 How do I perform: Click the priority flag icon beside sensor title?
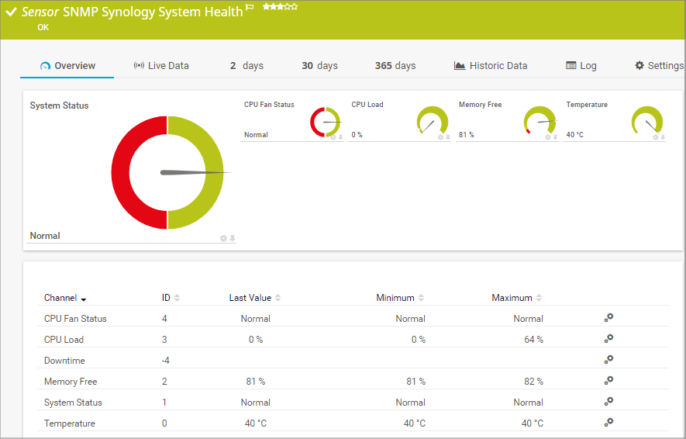(x=250, y=7)
